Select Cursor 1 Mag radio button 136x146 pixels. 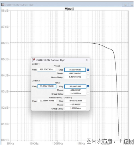pyautogui.click(x=88, y=70)
